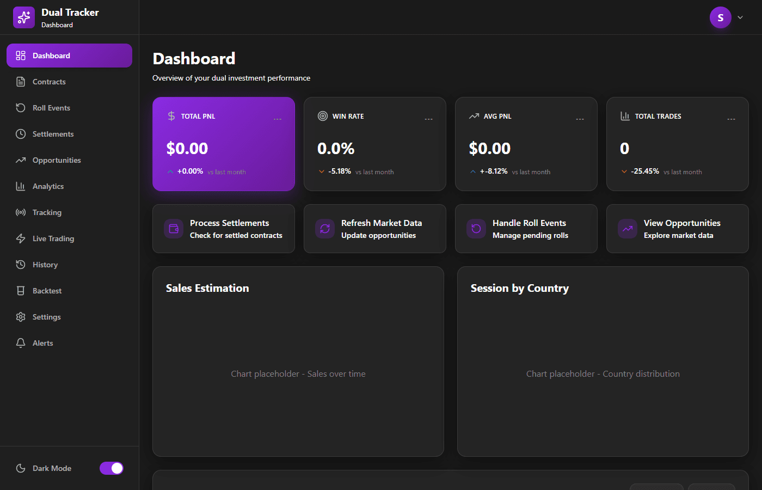This screenshot has height=490, width=762.
Task: Click the View Opportunities button
Action: [x=678, y=229]
